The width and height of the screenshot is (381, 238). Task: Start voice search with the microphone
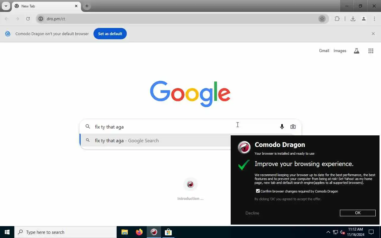(282, 127)
